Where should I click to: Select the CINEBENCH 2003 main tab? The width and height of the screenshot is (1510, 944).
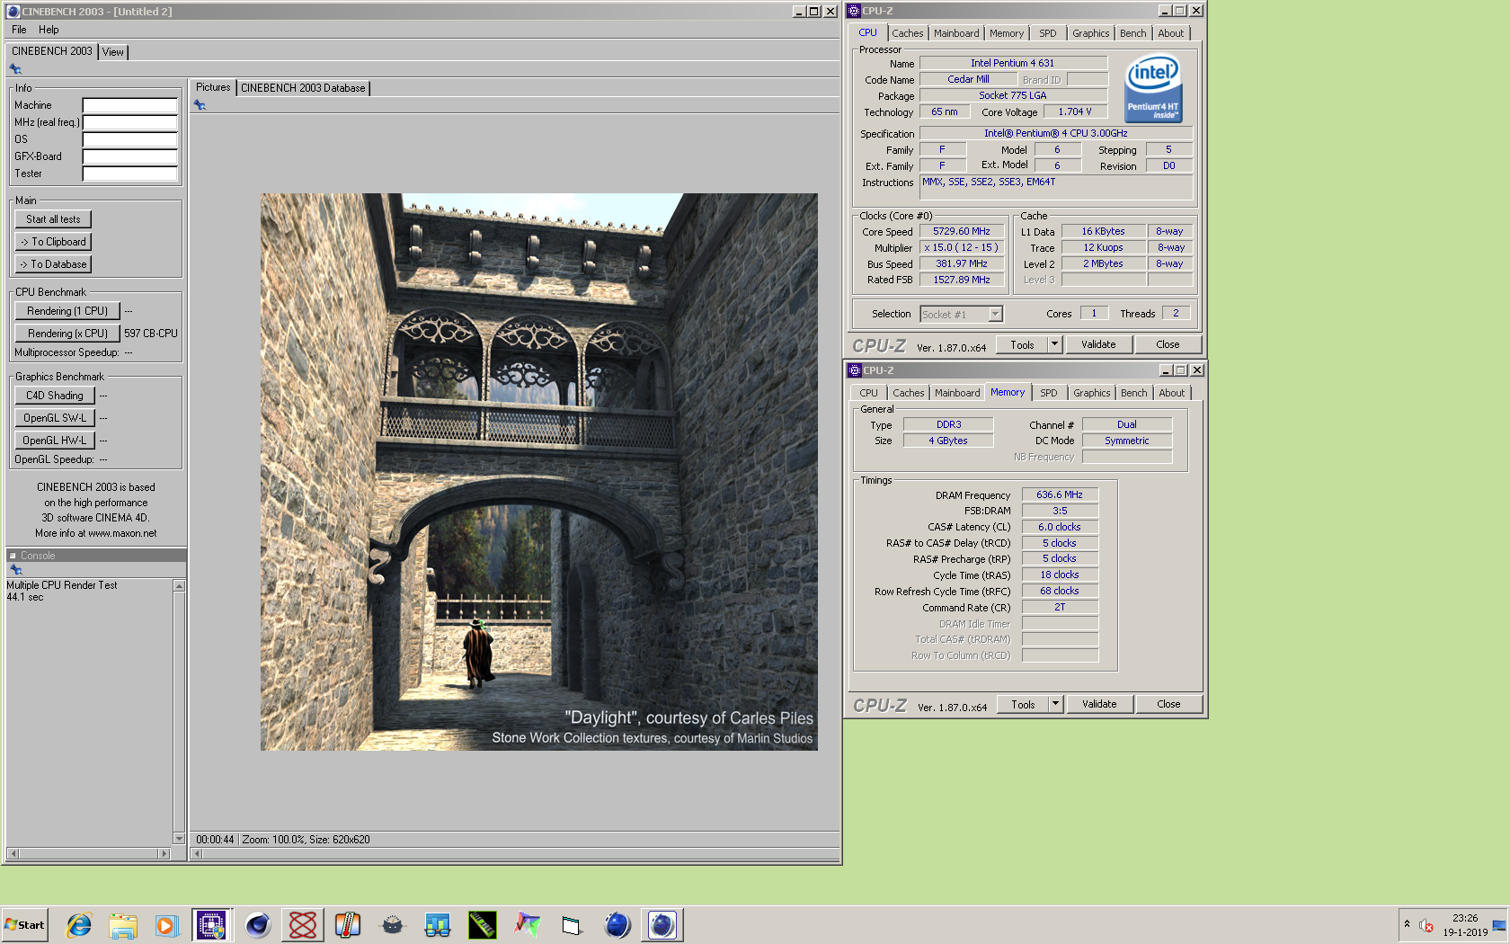[x=52, y=51]
